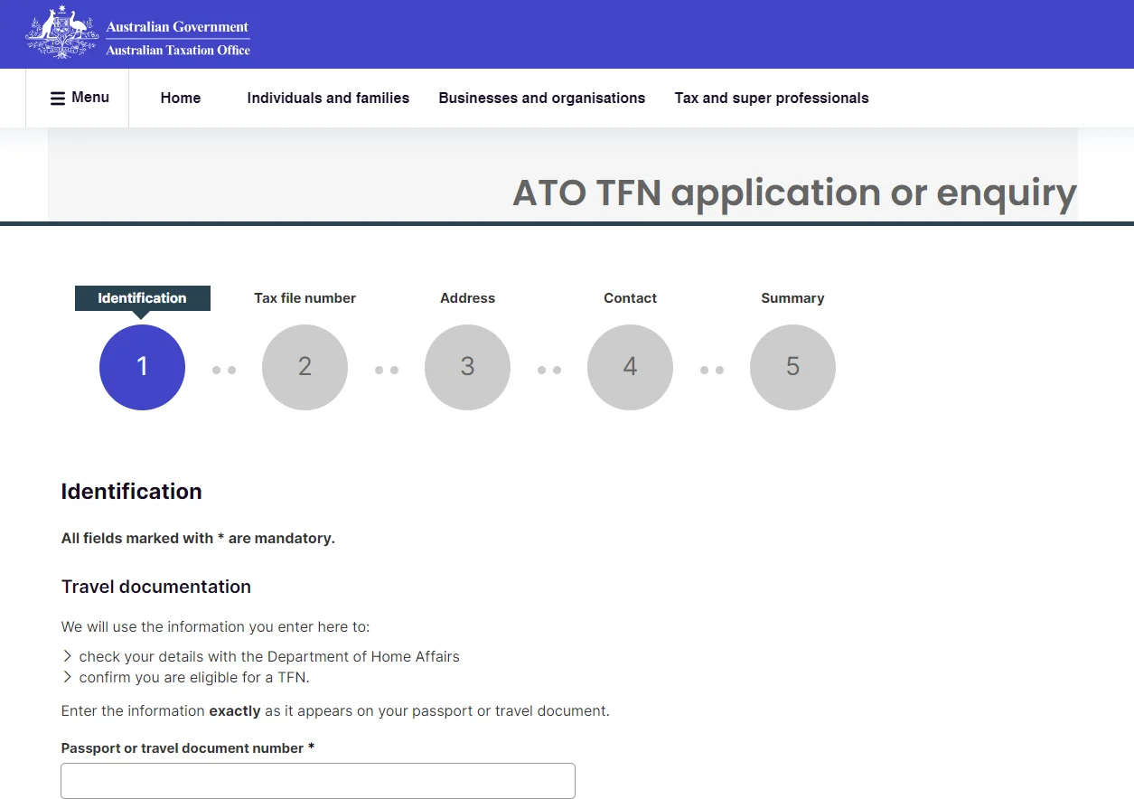Select step 4 circle in the stepper
This screenshot has height=799, width=1134.
pyautogui.click(x=630, y=367)
